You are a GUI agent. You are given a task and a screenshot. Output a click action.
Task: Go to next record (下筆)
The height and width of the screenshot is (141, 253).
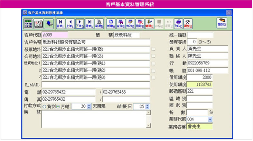(x=80, y=23)
